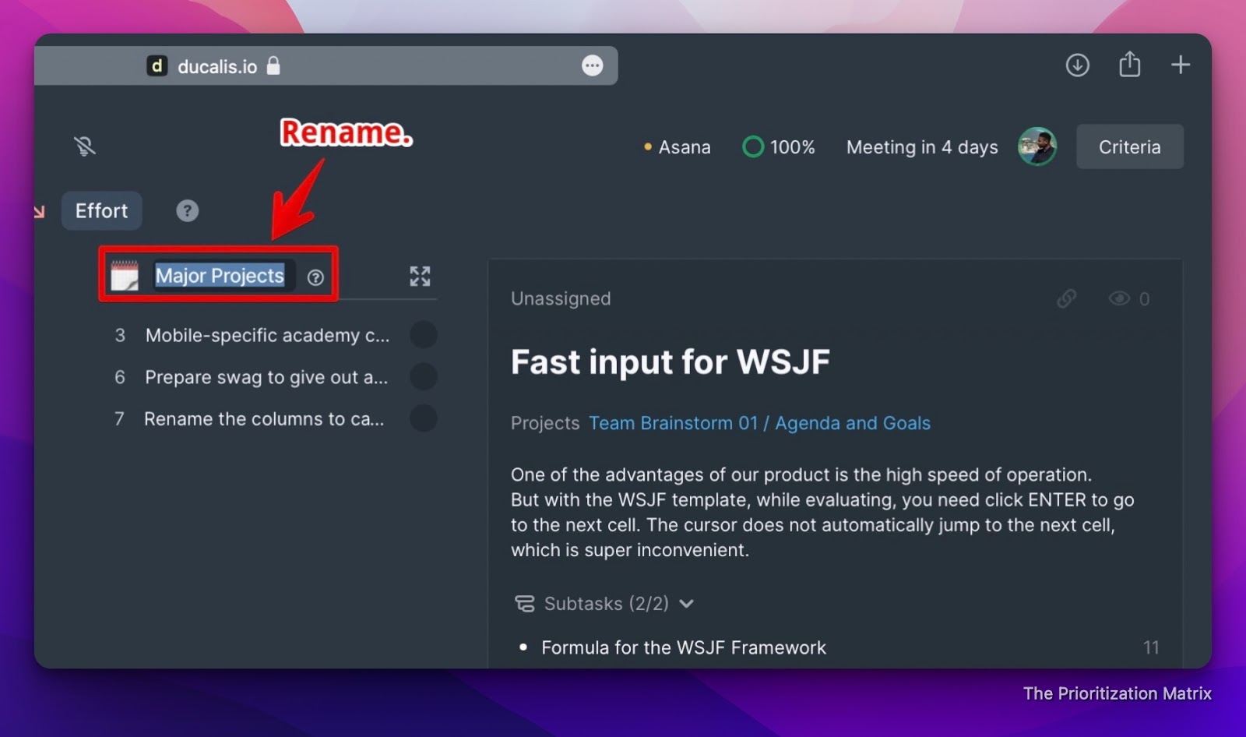Click the browser downloads icon
The image size is (1246, 737).
tap(1078, 65)
